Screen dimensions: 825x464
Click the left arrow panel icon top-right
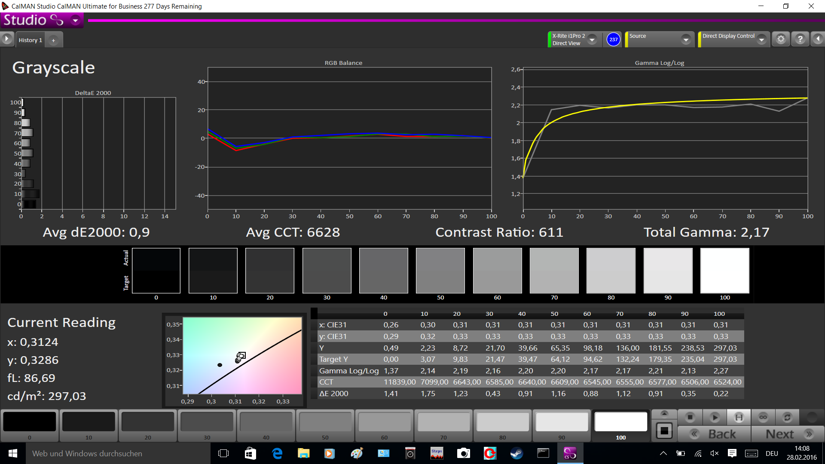click(818, 39)
